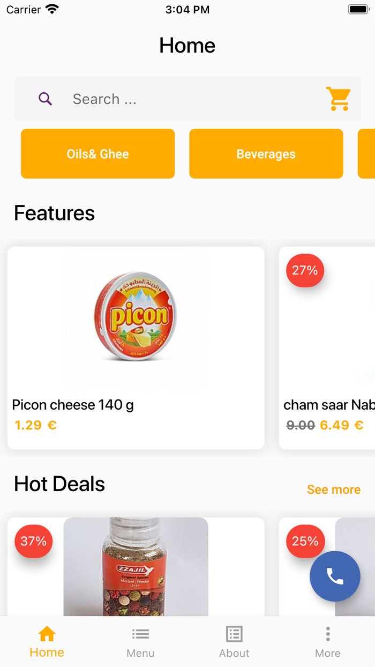Tap the 27% discount badge
The height and width of the screenshot is (667, 375).
(305, 271)
